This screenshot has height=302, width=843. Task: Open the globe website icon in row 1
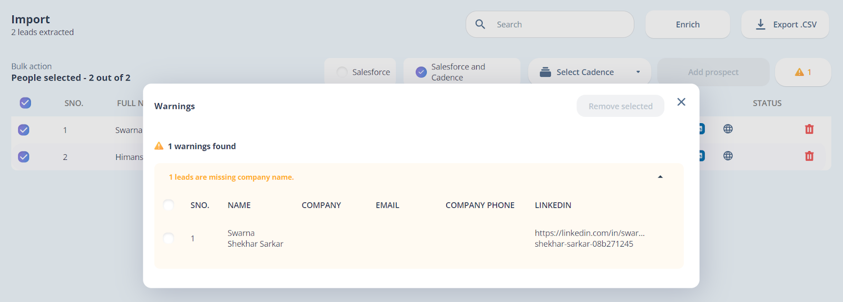728,129
